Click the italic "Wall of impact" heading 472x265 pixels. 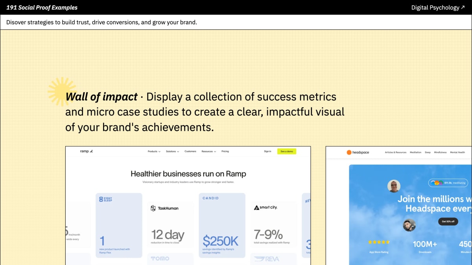tap(101, 97)
